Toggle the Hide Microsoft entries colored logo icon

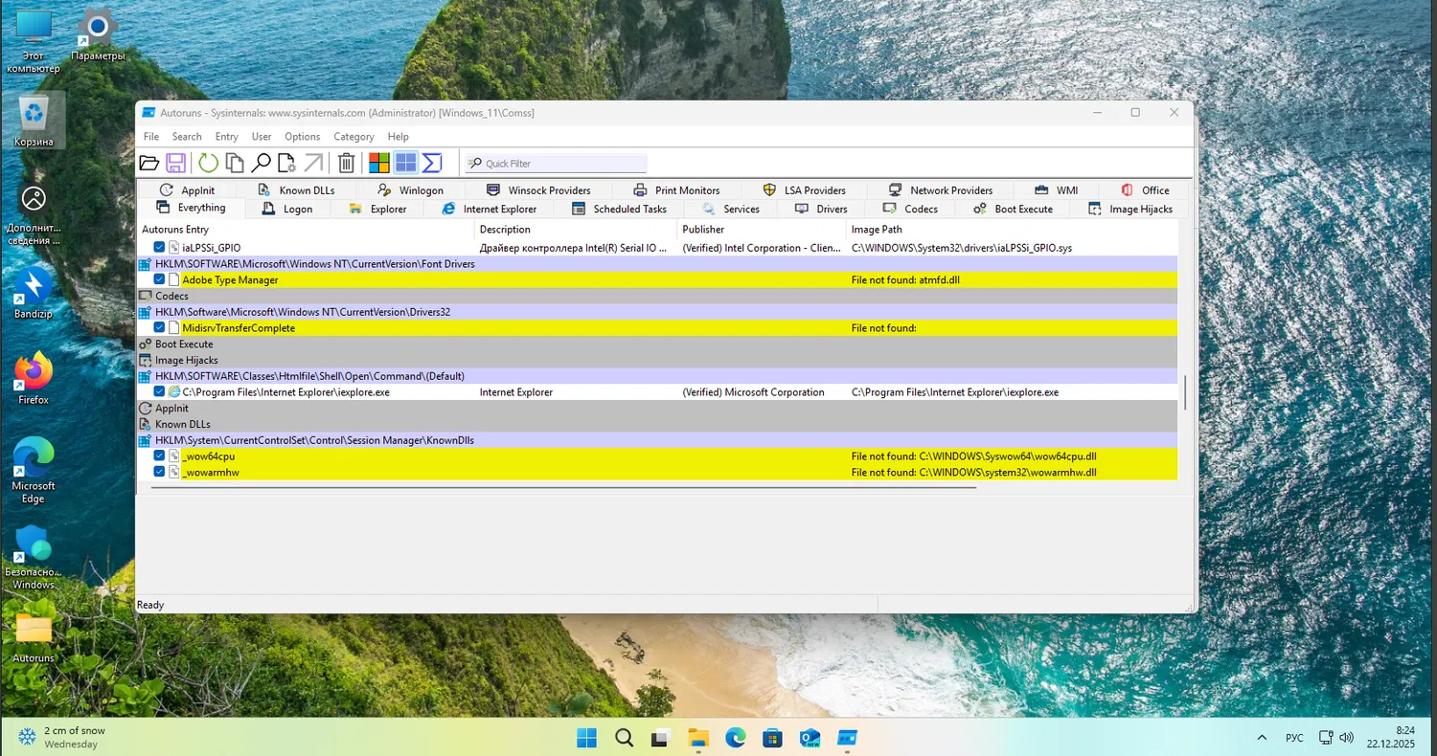click(379, 163)
